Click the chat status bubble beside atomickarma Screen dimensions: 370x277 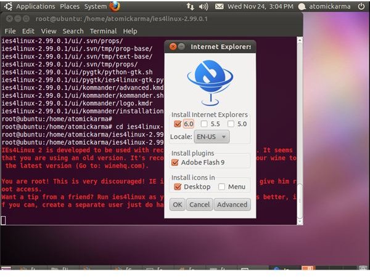point(302,7)
